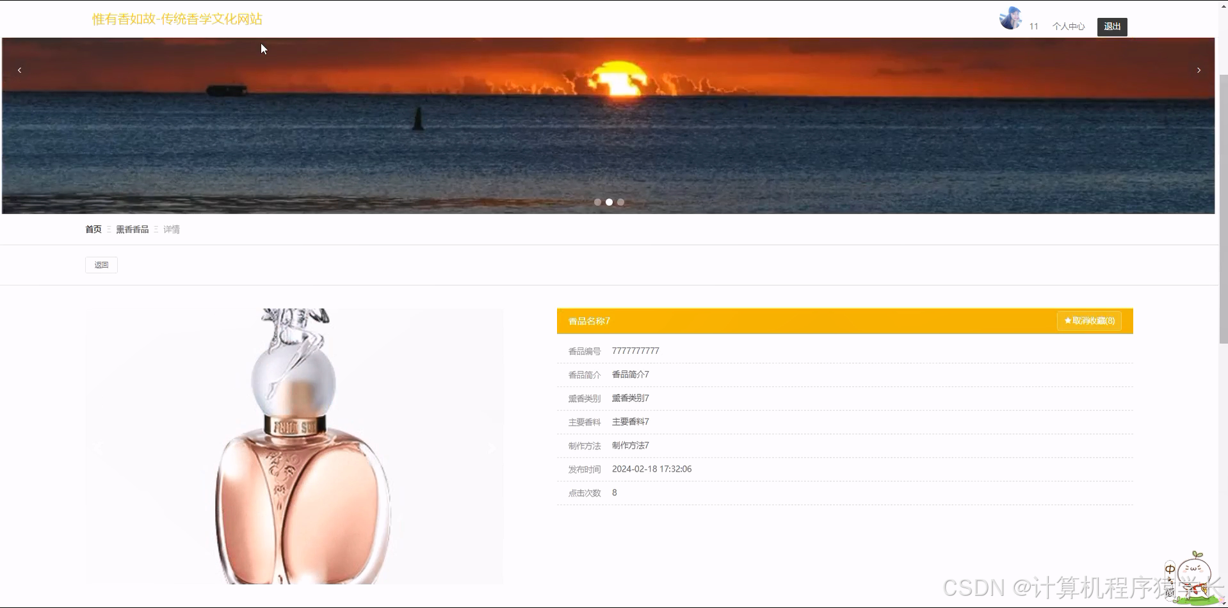Click the page vertical scrollbar
Image resolution: width=1228 pixels, height=608 pixels.
tap(1223, 209)
